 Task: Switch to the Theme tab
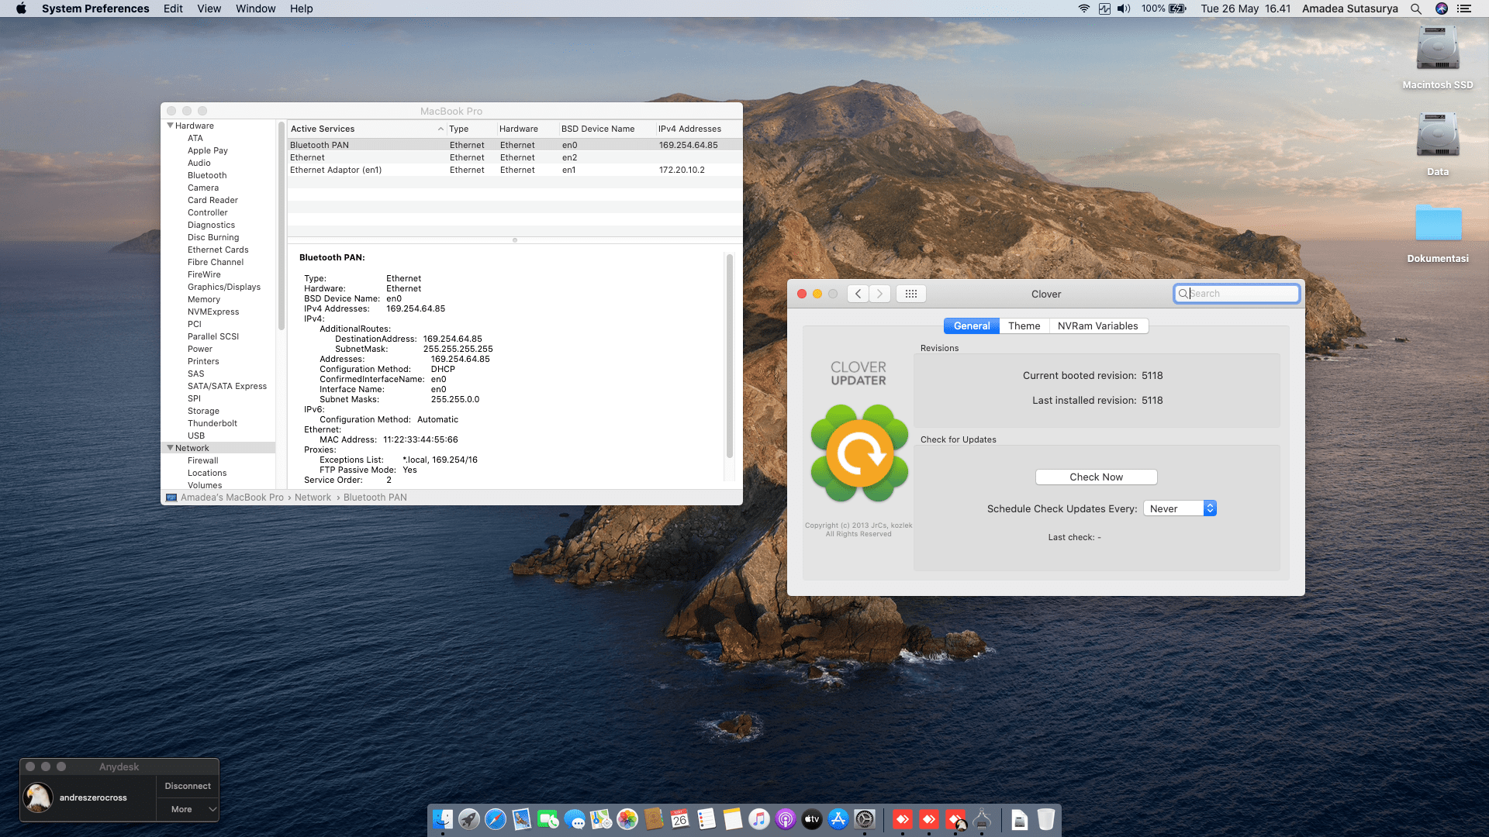coord(1024,326)
